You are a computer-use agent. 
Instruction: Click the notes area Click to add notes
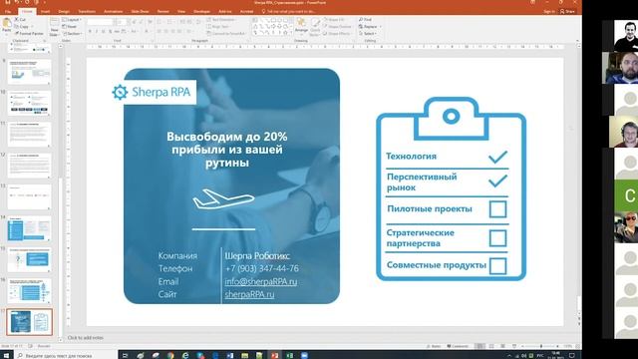(x=86, y=338)
